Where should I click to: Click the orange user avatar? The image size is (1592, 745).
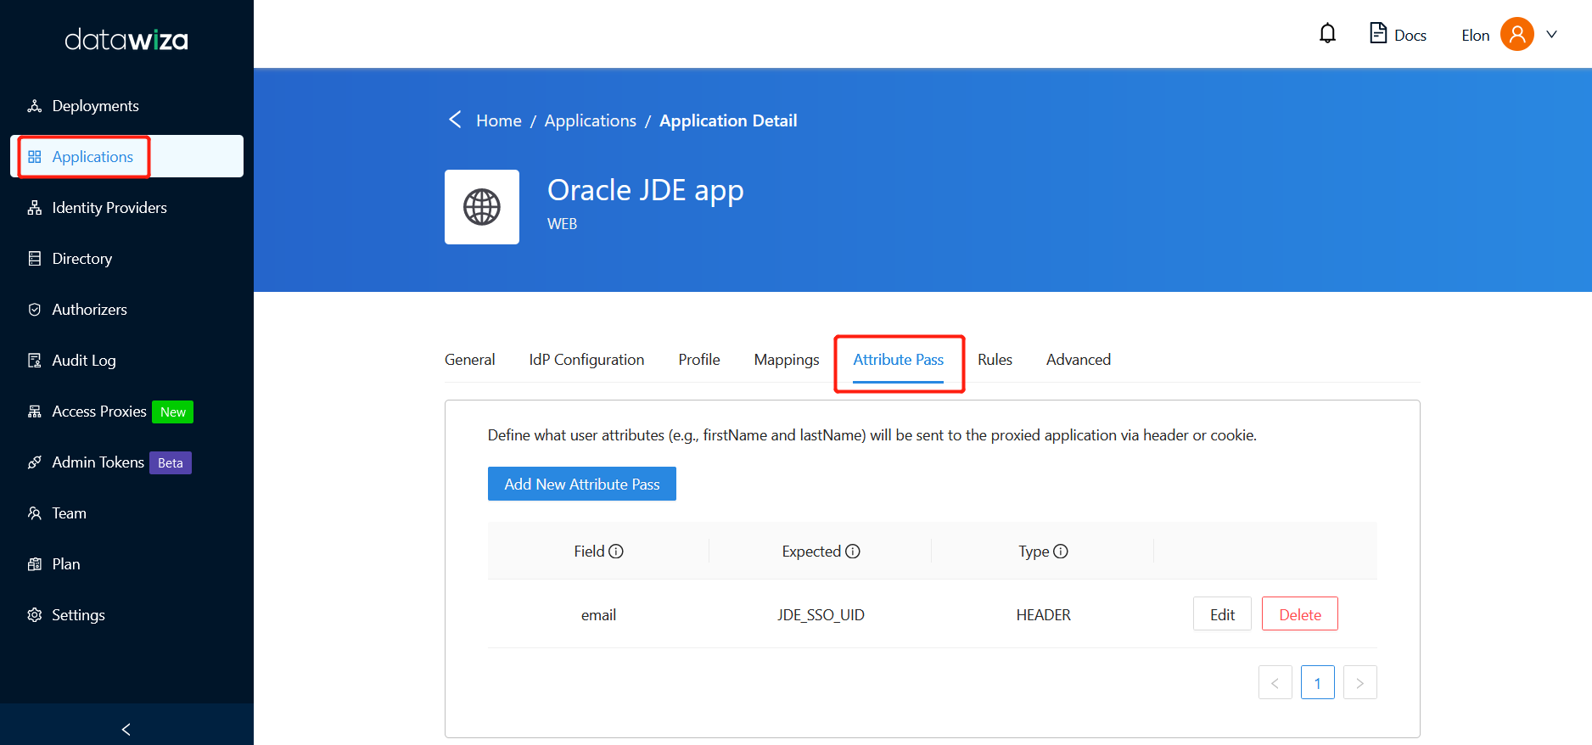pyautogui.click(x=1517, y=34)
